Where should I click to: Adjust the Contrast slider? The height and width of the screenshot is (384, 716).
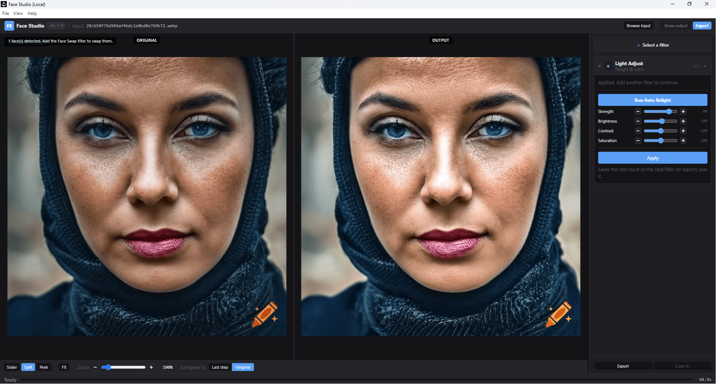(660, 131)
